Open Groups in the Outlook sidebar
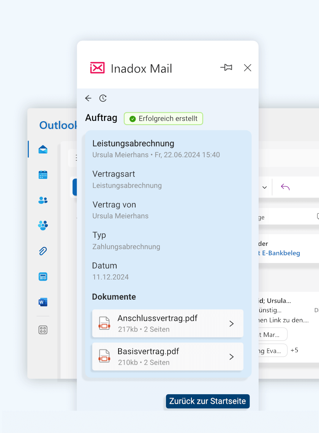 (43, 225)
